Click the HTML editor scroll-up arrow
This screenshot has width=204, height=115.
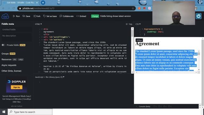(132, 28)
